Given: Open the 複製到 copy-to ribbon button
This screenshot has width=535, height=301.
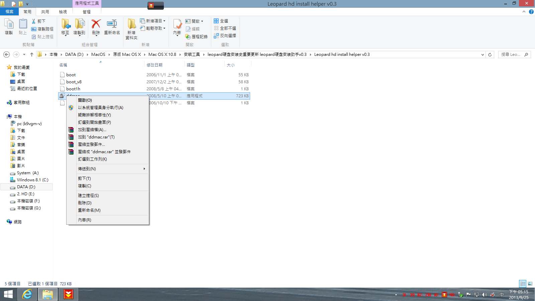Looking at the screenshot, I should [80, 27].
